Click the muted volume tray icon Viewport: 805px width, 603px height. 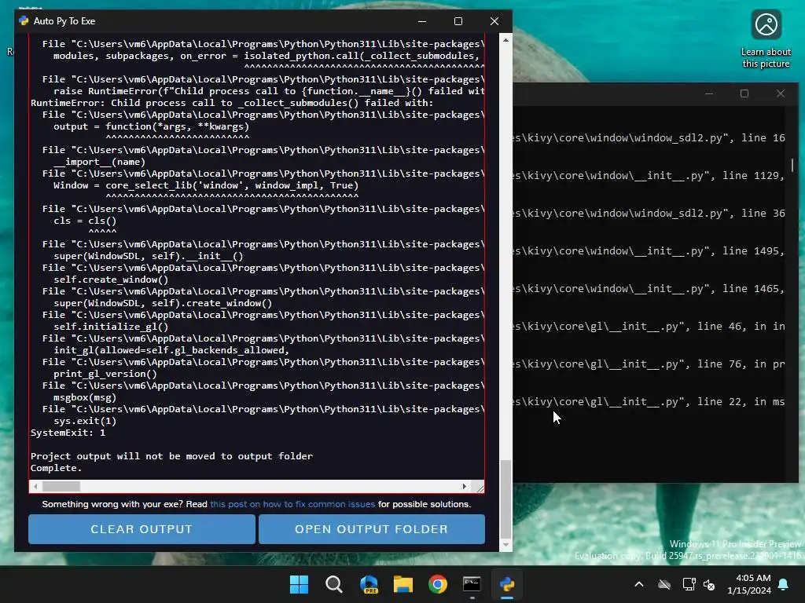(710, 584)
